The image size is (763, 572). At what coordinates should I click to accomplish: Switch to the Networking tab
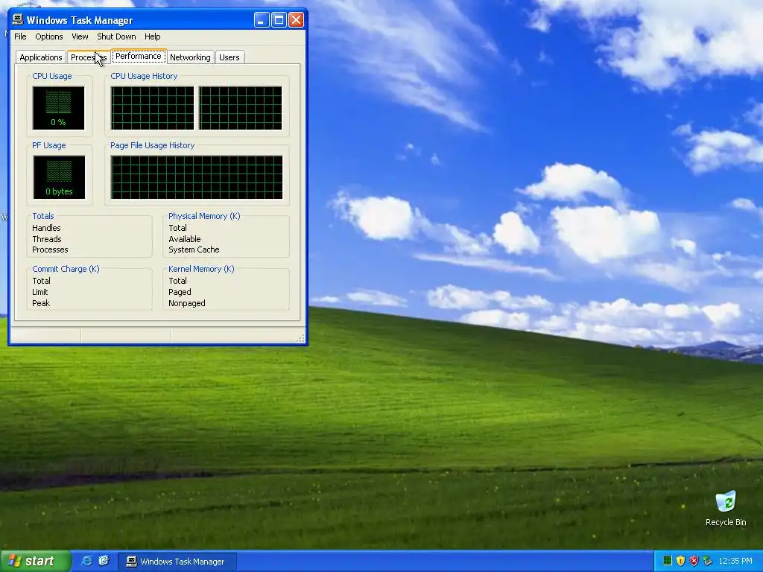[x=190, y=57]
